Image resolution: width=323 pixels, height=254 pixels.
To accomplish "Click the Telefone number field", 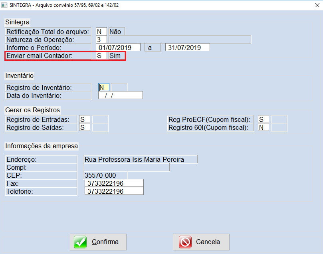I will point(114,191).
